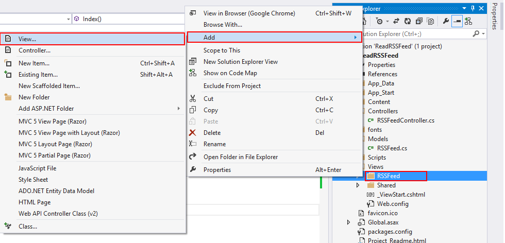Expand the Global.asax tree node
The width and height of the screenshot is (505, 243).
(x=349, y=222)
